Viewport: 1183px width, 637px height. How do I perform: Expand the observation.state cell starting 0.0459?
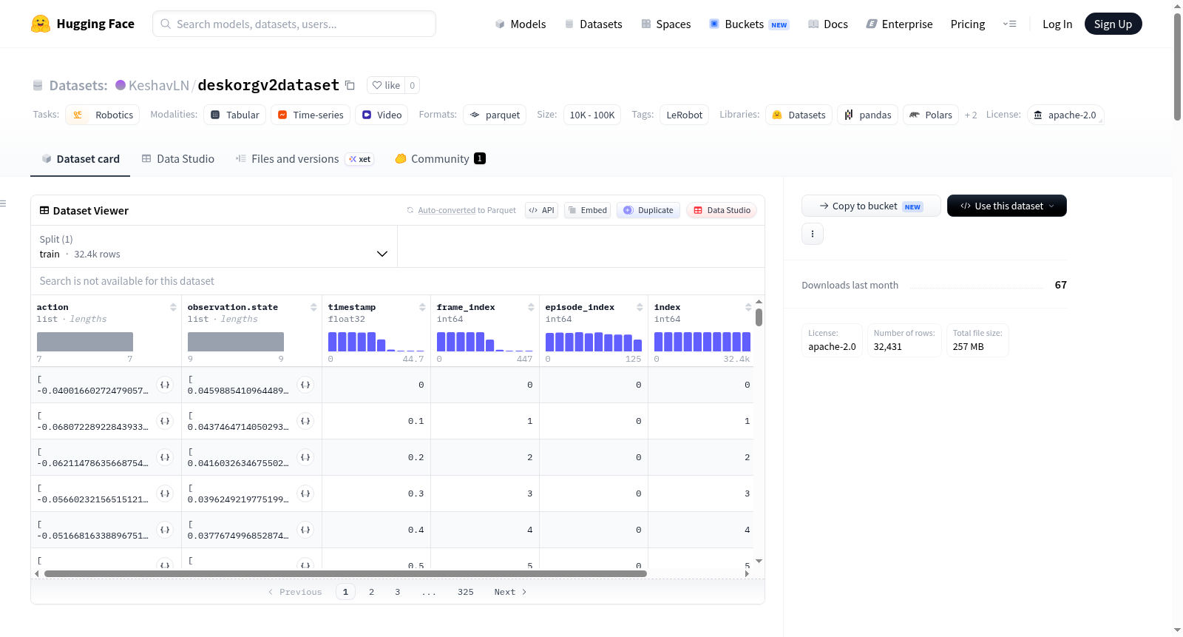[x=305, y=385]
